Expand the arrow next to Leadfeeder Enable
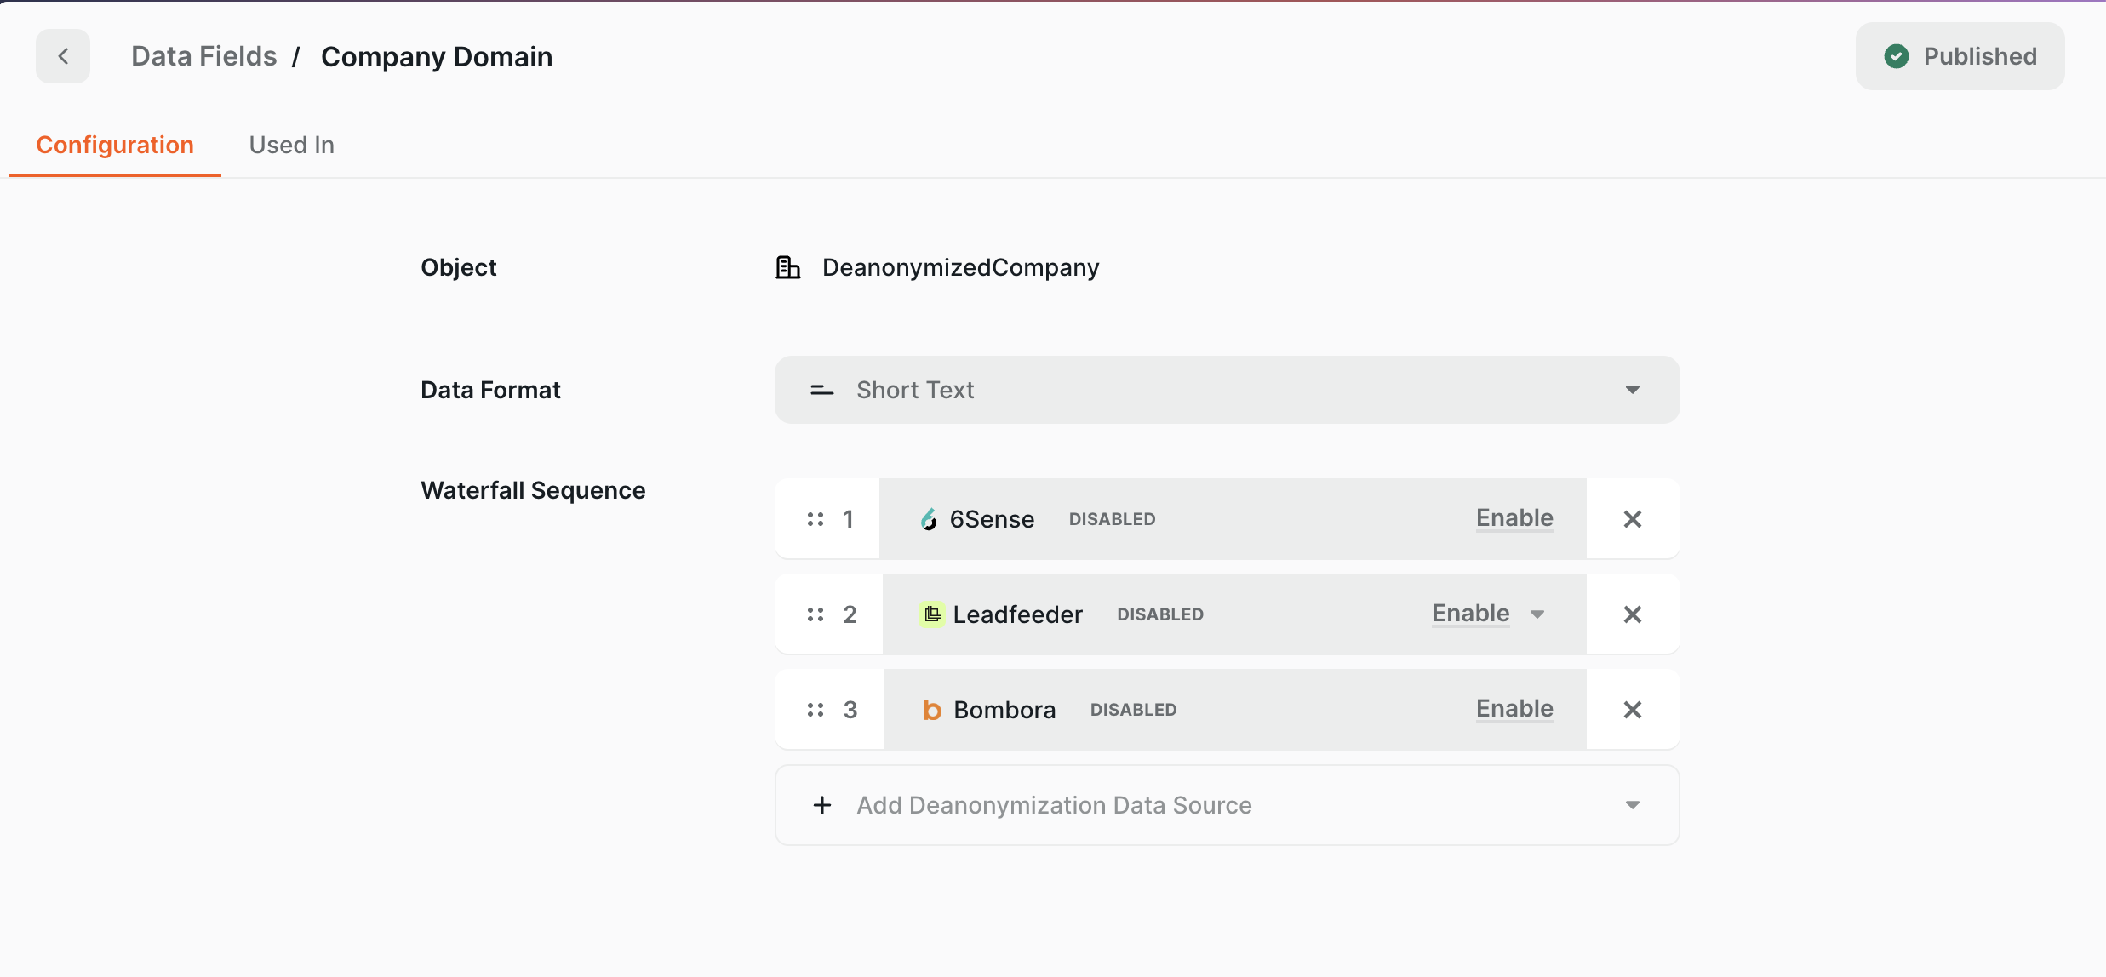 (x=1537, y=614)
